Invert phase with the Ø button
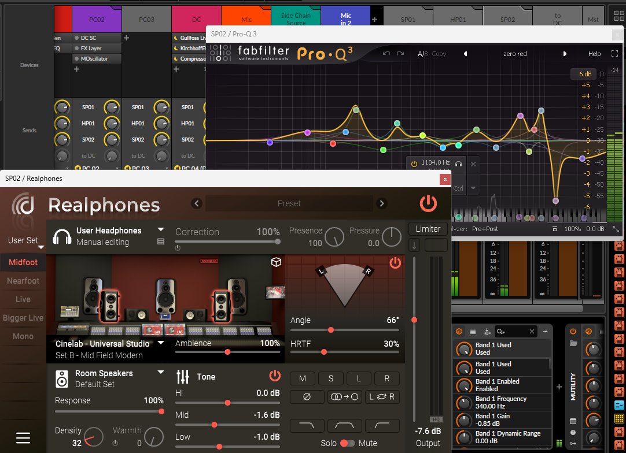 (x=307, y=397)
